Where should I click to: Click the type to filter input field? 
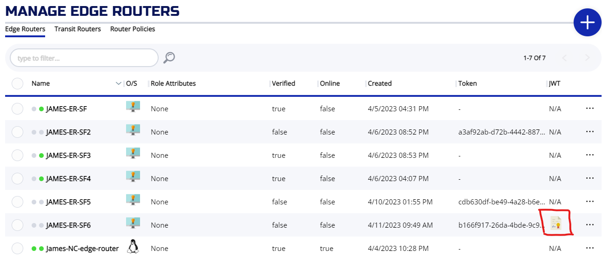(x=84, y=58)
